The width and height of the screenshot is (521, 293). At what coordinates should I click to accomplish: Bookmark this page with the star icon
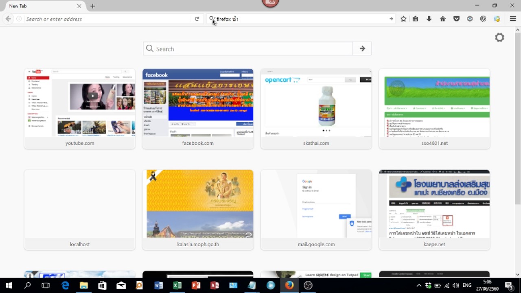point(403,19)
